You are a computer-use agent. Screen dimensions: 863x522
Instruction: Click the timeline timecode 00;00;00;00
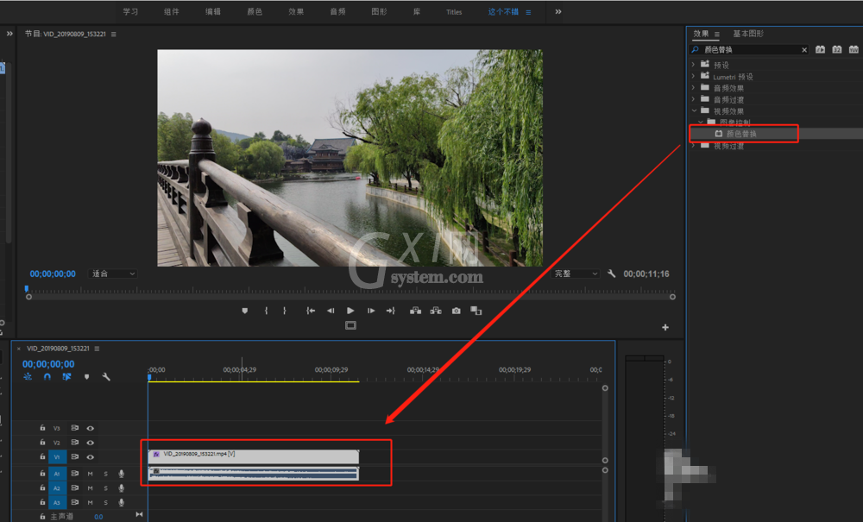pyautogui.click(x=48, y=364)
